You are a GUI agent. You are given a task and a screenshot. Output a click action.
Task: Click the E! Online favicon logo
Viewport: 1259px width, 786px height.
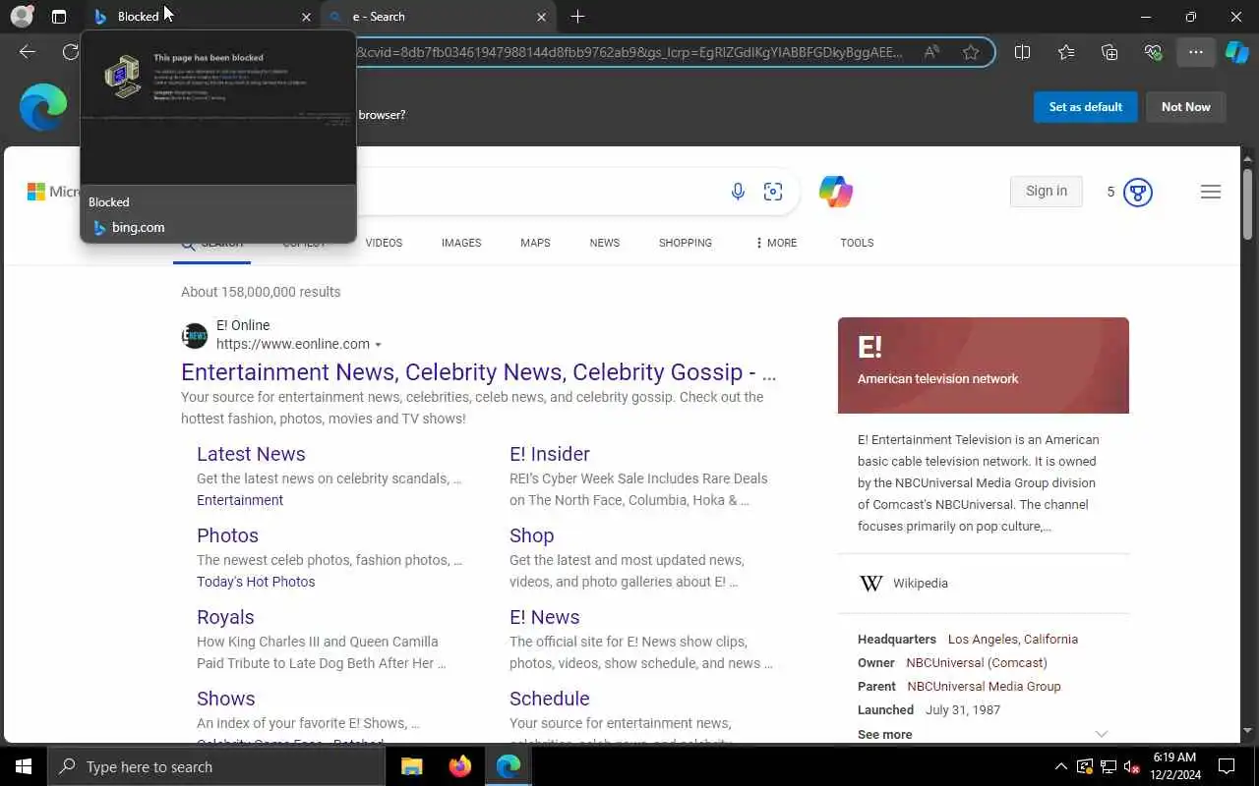click(195, 335)
